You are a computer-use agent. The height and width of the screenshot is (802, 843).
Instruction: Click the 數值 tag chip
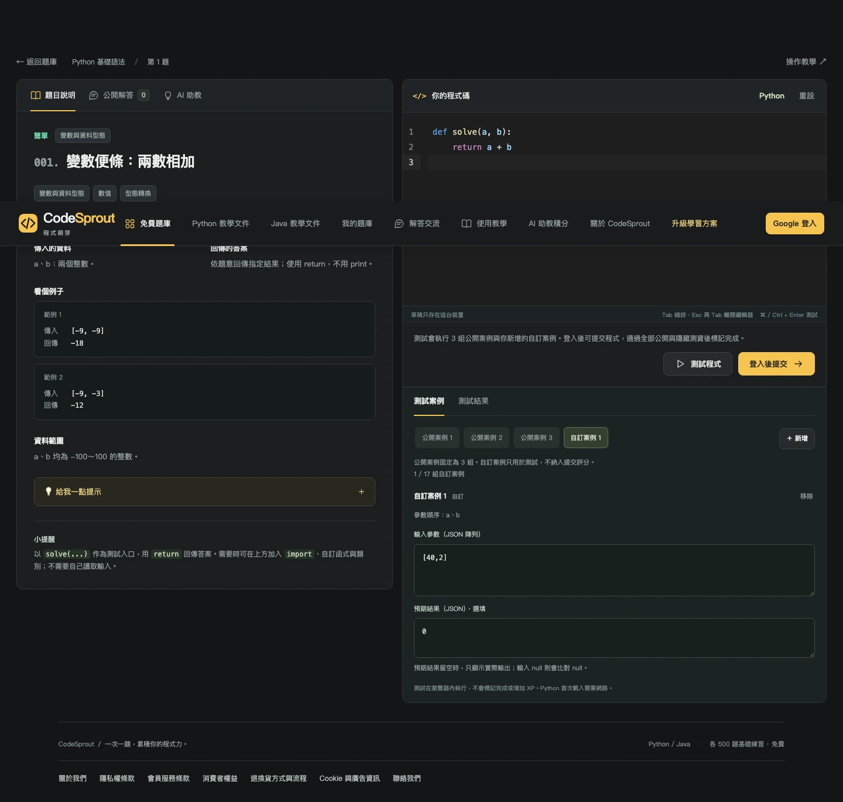point(105,193)
